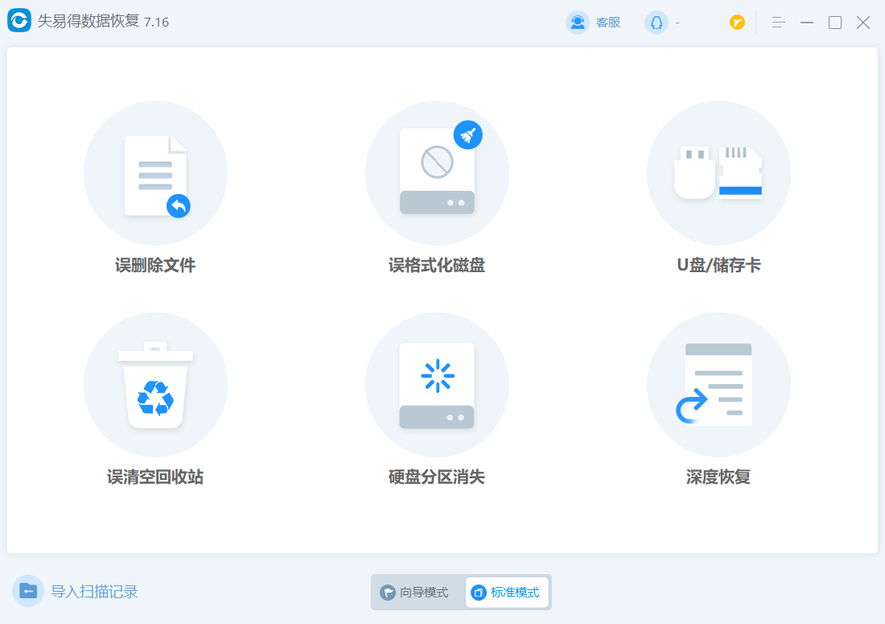Click the customer service headset icon
885x624 pixels.
578,23
